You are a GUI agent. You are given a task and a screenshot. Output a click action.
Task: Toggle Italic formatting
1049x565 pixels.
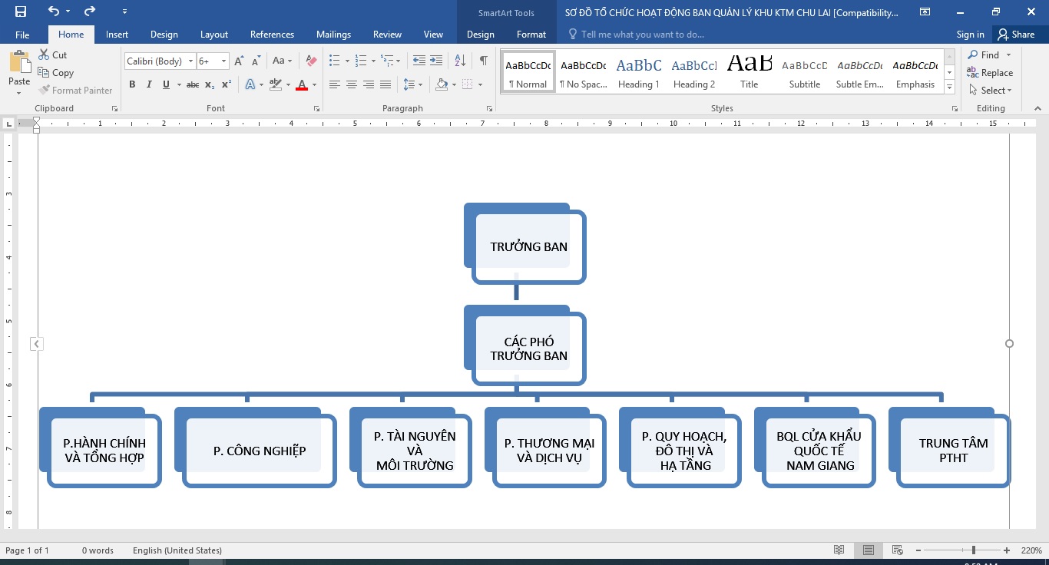coord(147,84)
